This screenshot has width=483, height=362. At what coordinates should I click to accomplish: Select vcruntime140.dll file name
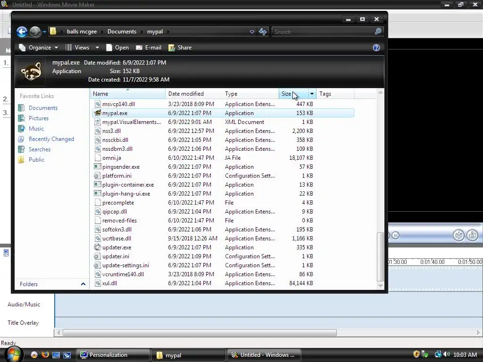(123, 274)
